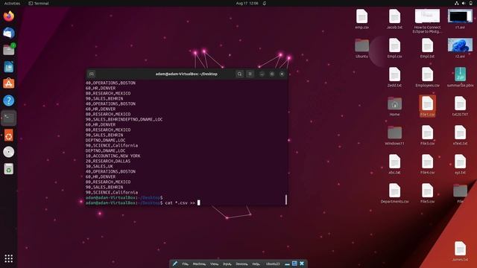Click the terminal search icon
Screen dimensions: 477x268
pos(239,74)
